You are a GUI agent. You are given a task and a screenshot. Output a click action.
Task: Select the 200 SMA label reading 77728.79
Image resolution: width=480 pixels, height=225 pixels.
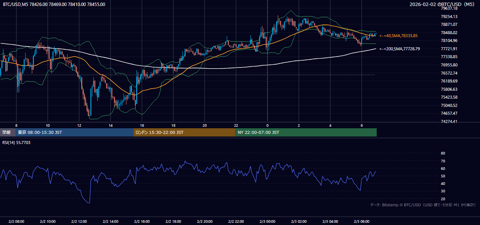point(400,49)
